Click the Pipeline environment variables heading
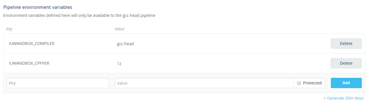Viewport: 371px width, 107px height. [x=38, y=7]
